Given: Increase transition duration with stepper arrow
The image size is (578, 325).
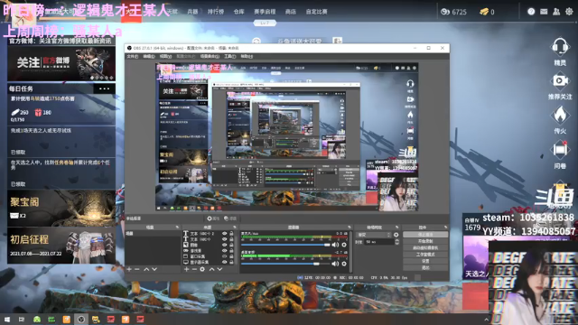Looking at the screenshot, I should (397, 240).
